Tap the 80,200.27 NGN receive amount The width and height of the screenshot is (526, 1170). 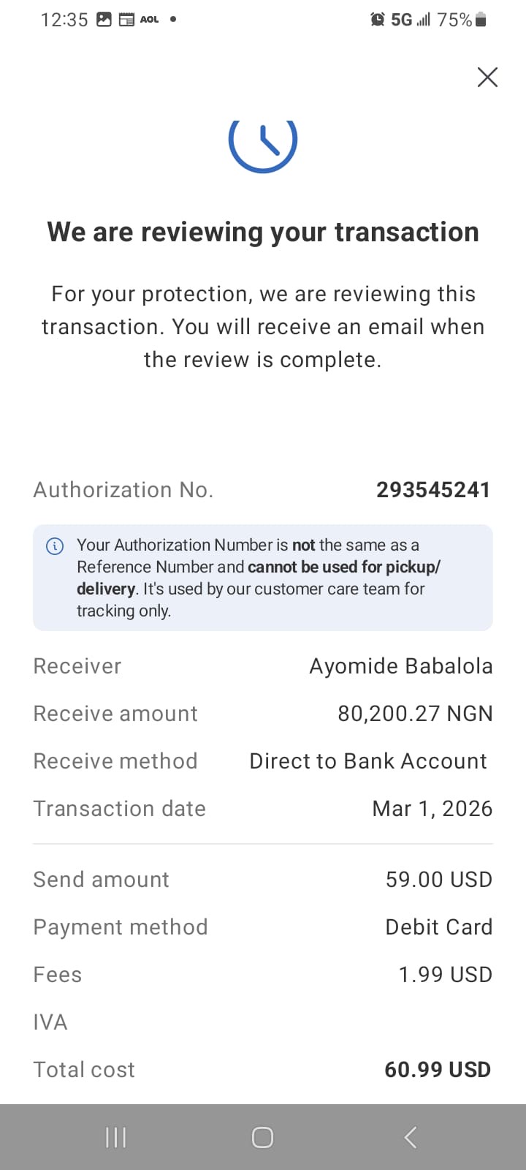coord(415,714)
